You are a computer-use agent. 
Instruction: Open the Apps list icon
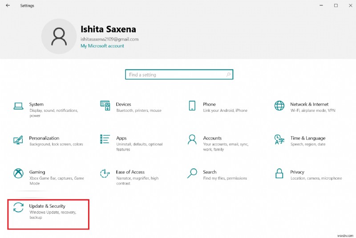[105, 140]
